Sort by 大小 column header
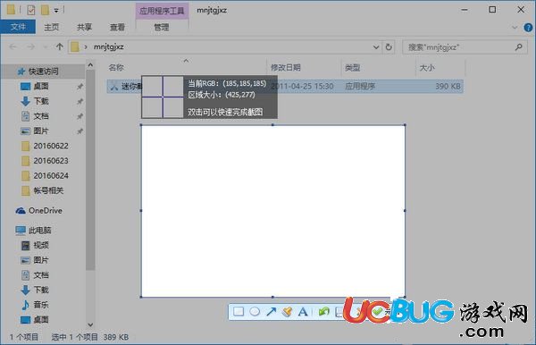536x345 pixels. (427, 68)
